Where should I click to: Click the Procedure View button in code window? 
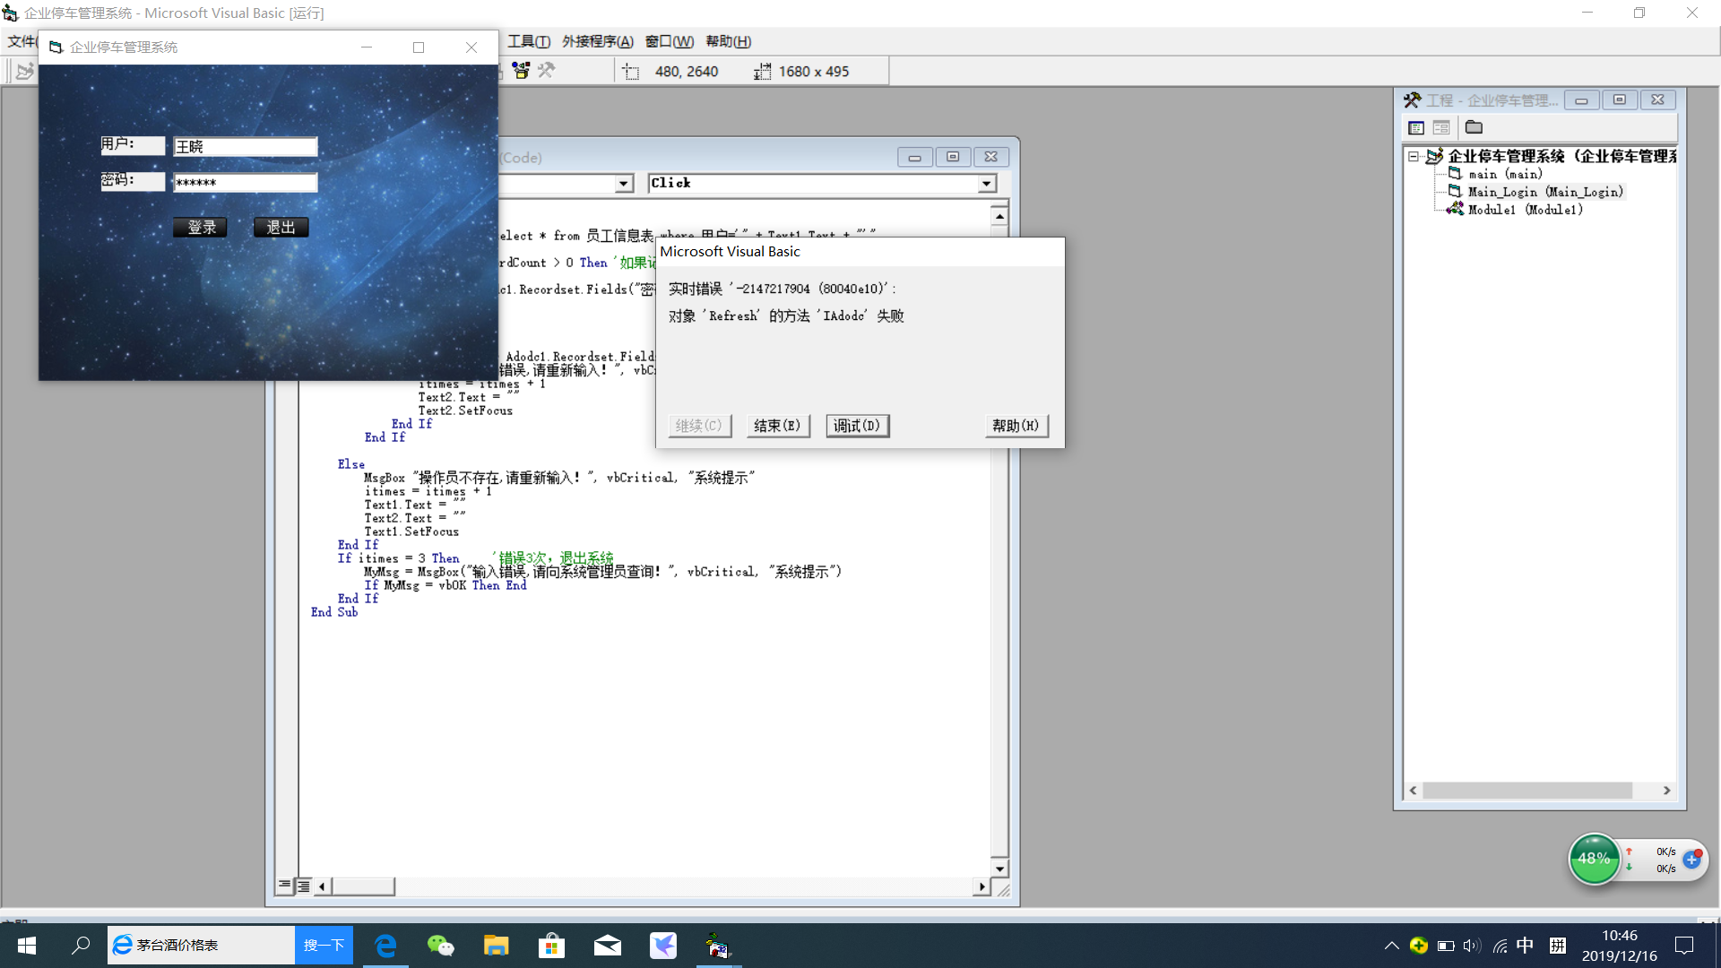click(285, 886)
